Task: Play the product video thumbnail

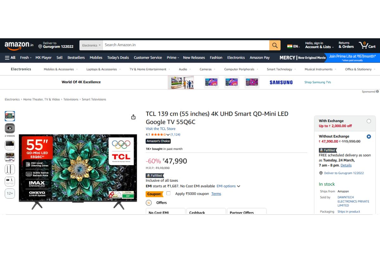Action: point(10,128)
